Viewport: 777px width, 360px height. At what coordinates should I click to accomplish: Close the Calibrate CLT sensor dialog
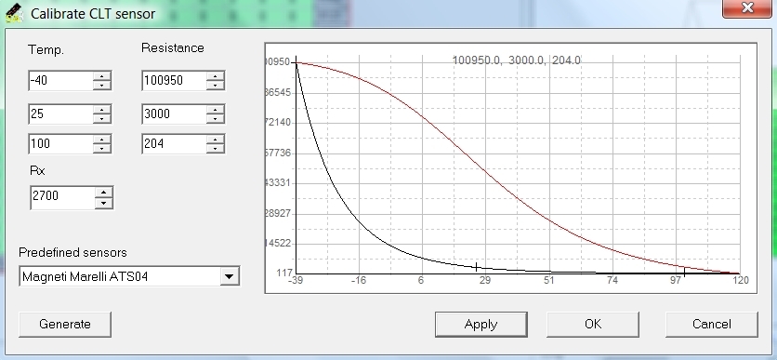click(x=747, y=8)
